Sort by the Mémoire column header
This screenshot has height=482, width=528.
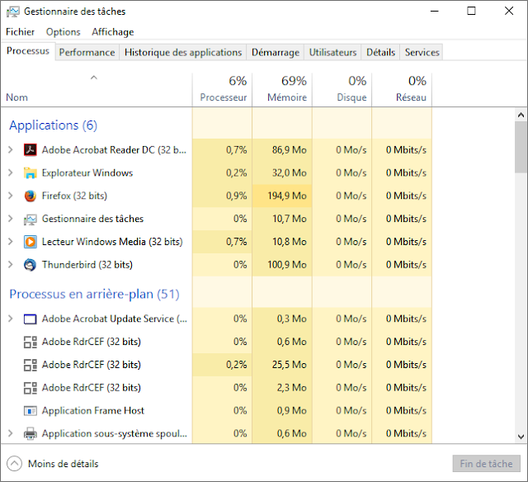pos(282,89)
